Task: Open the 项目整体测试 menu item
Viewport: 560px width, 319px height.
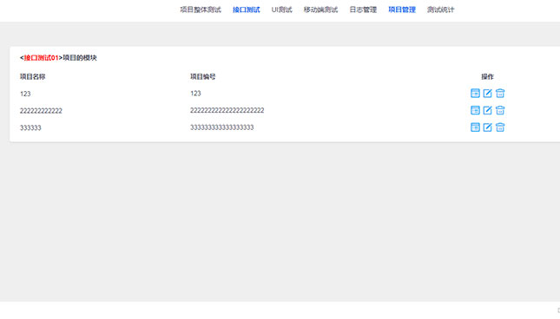Action: 201,10
